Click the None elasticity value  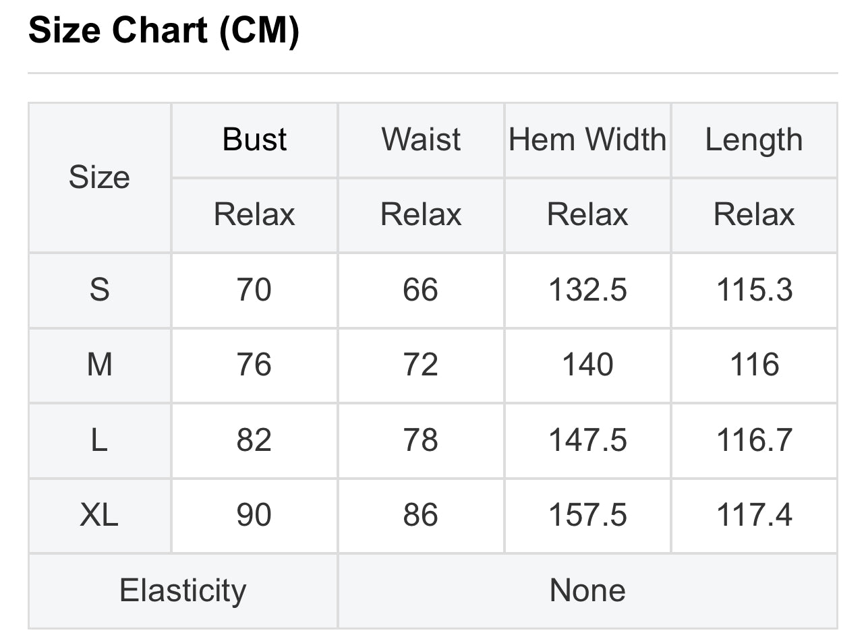[587, 591]
